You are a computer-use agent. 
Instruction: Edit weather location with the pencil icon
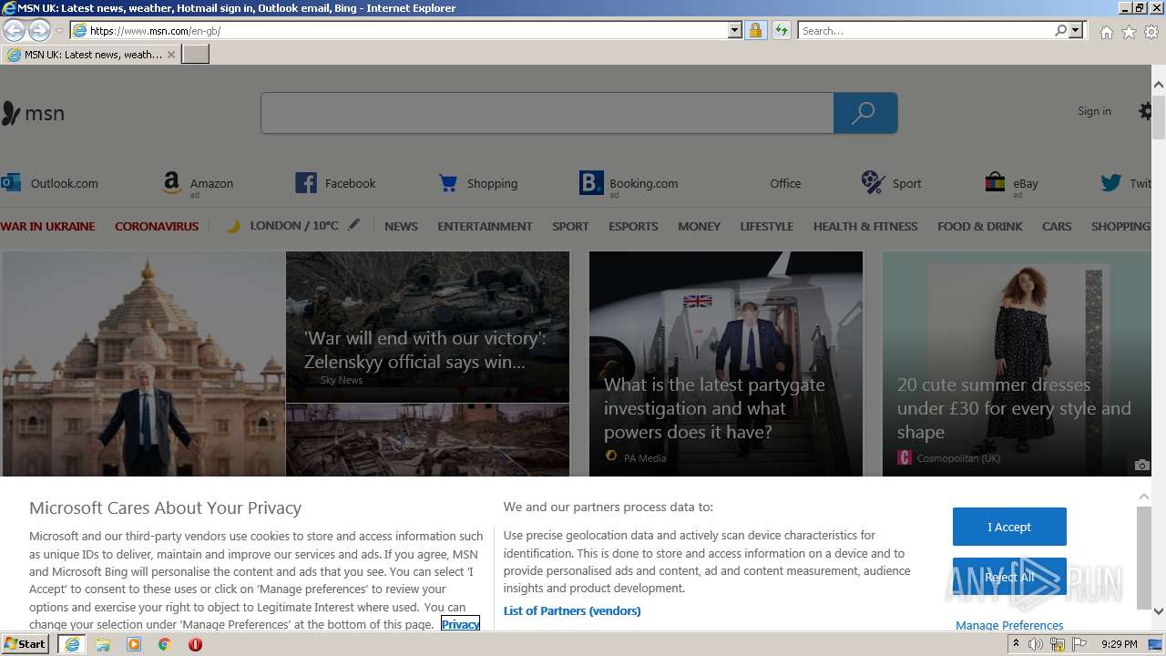(x=353, y=225)
